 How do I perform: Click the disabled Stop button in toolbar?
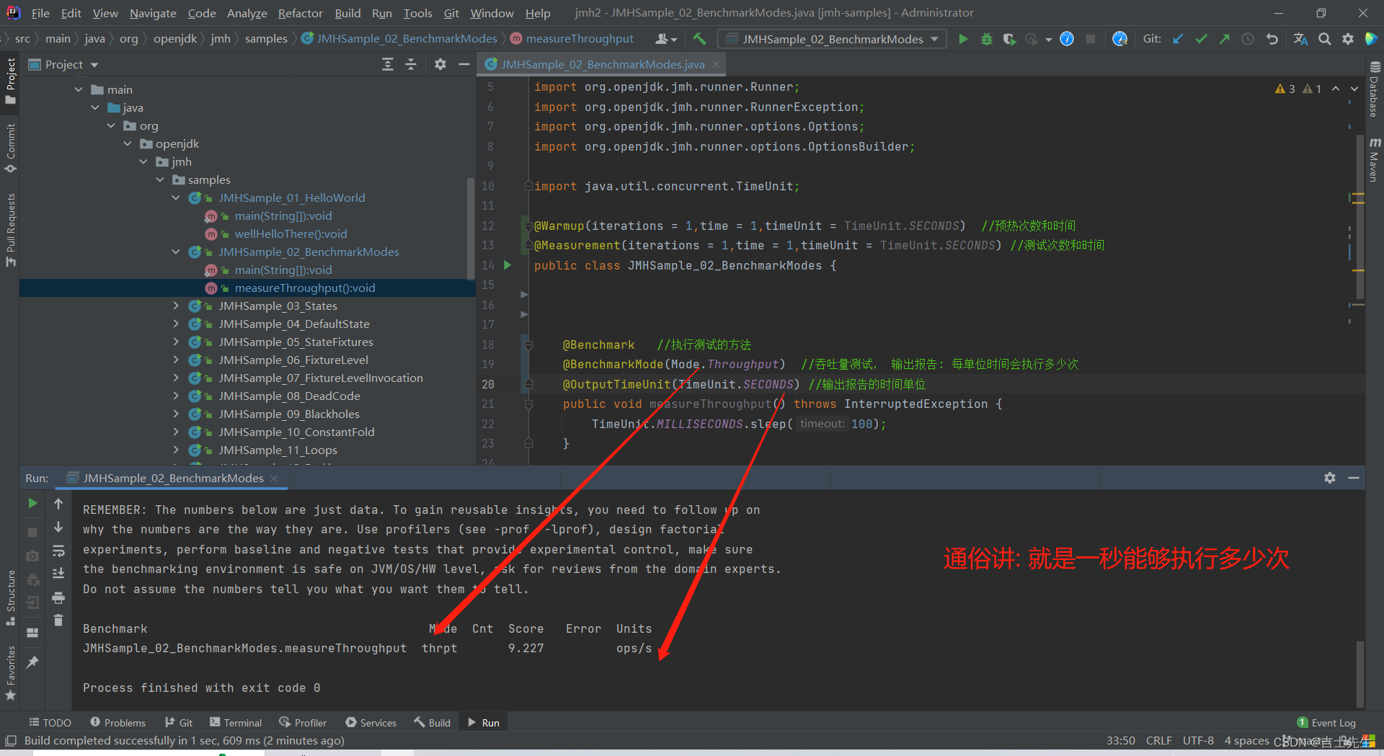tap(1091, 39)
